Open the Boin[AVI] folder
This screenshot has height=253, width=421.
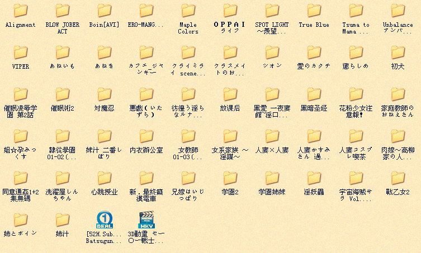[105, 11]
